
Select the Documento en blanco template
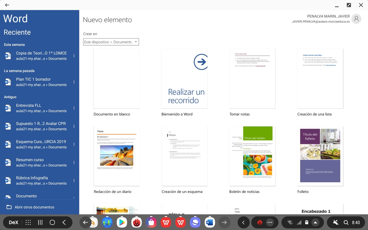pos(116,79)
